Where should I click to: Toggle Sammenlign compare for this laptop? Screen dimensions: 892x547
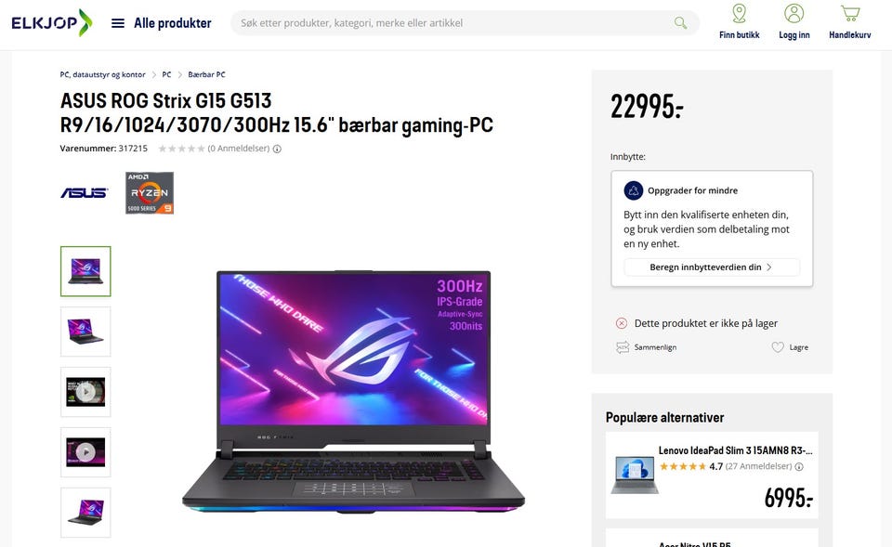[x=647, y=346]
